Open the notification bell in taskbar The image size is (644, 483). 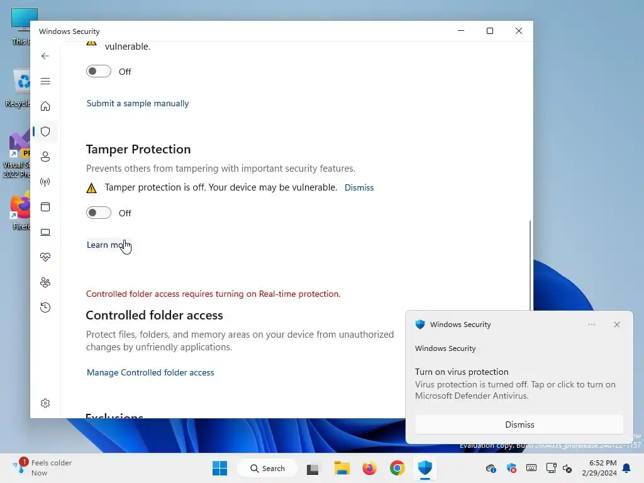[x=627, y=468]
